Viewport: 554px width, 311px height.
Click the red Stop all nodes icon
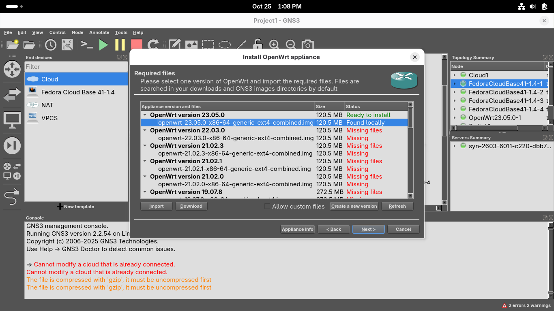(137, 45)
